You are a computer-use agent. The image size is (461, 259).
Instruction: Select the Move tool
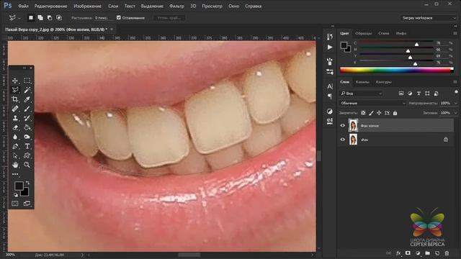[x=15, y=81]
